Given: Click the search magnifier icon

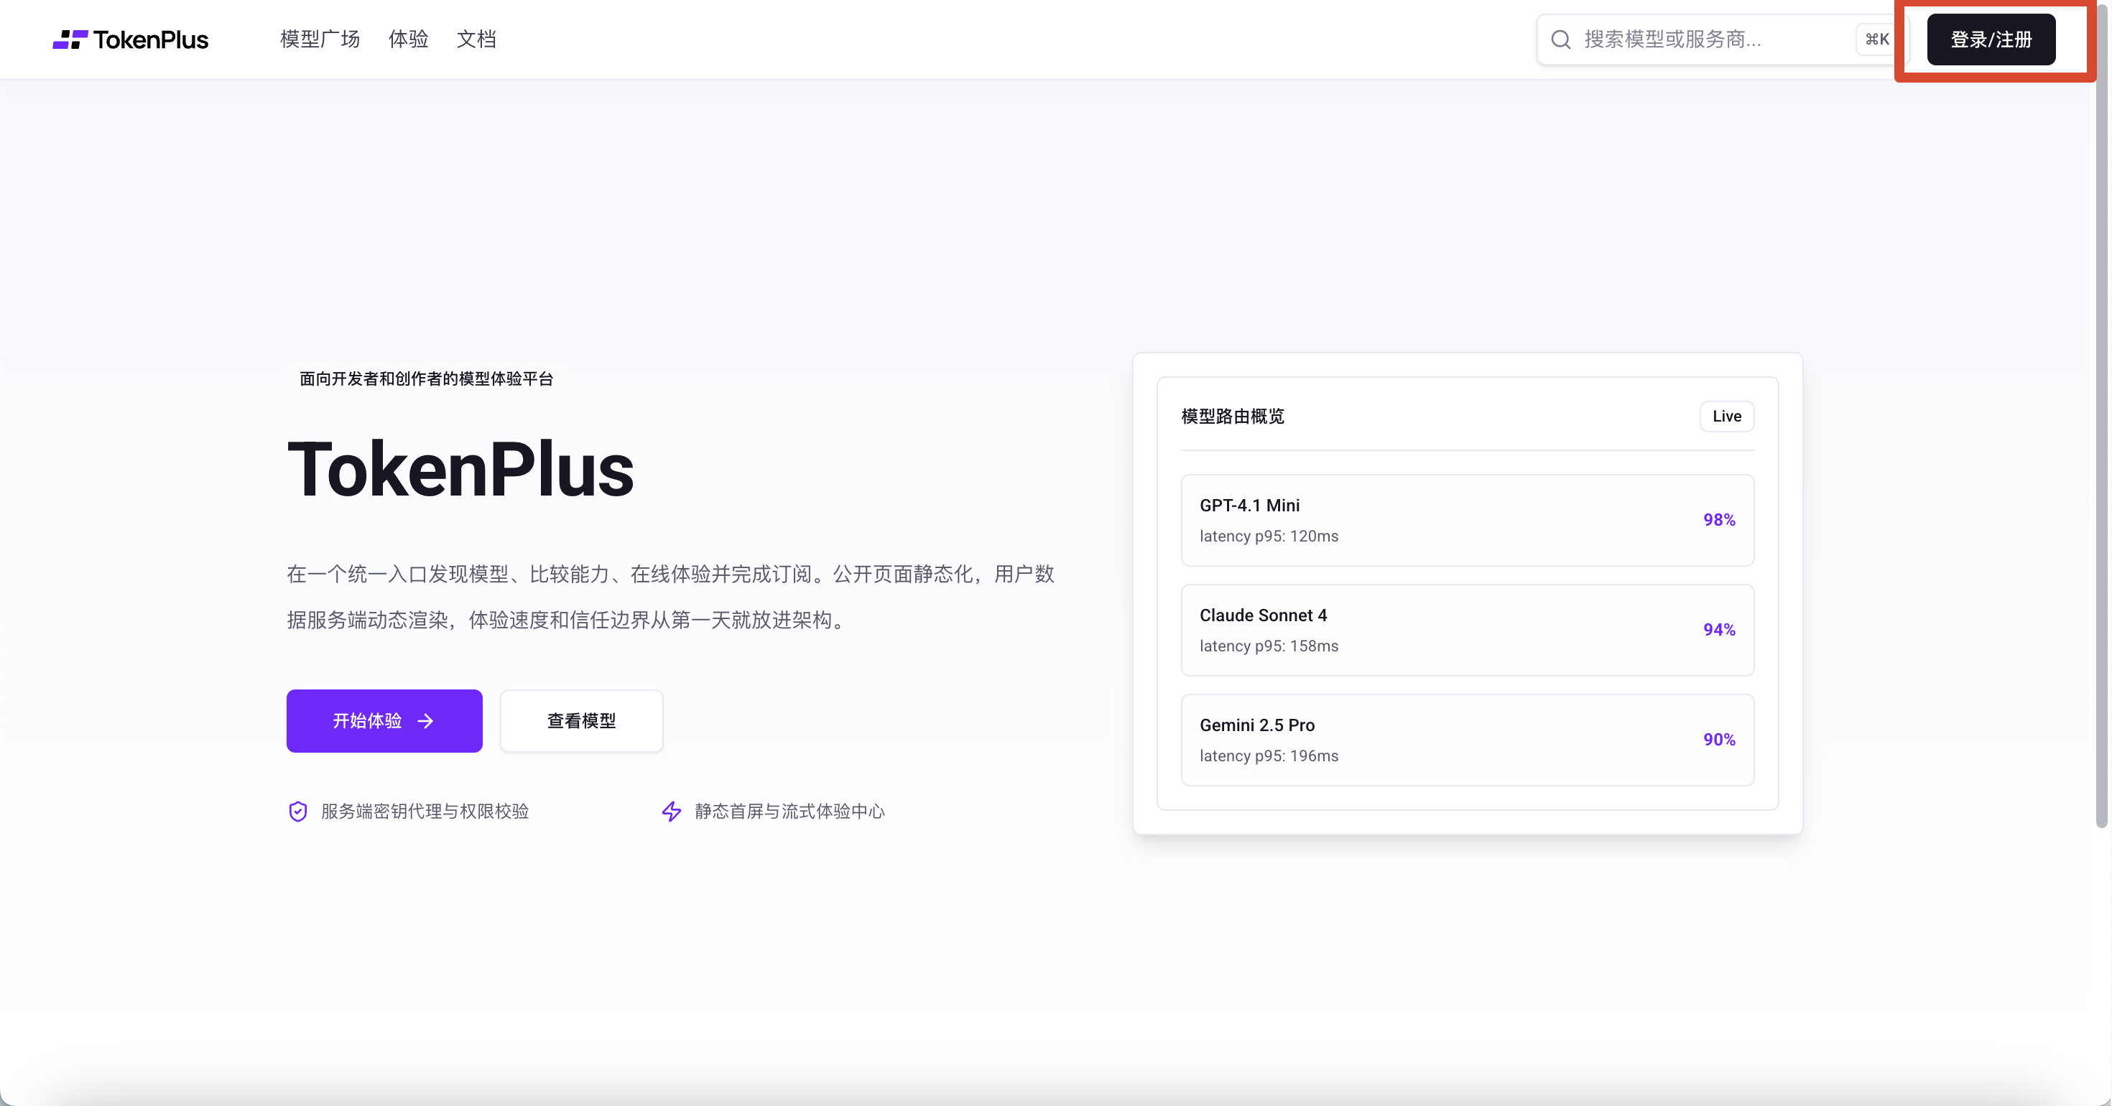Looking at the screenshot, I should click(x=1561, y=39).
